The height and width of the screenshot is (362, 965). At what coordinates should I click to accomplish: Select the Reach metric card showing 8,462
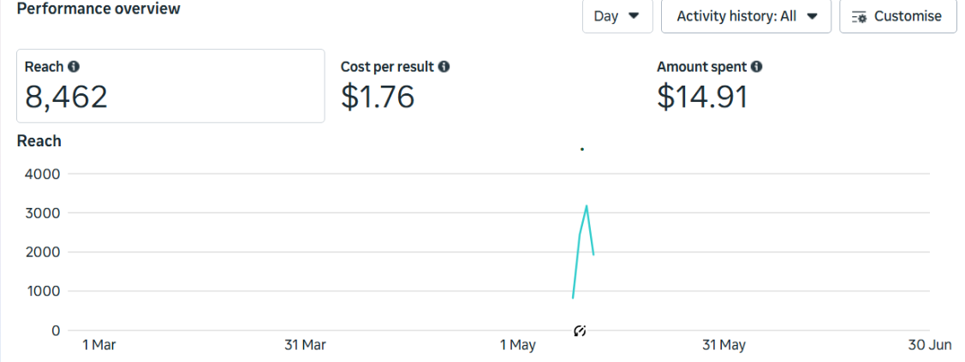(170, 86)
